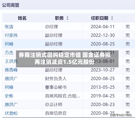Select date 2022-12-30
Screen dimensions: 135x118
coord(103,35)
